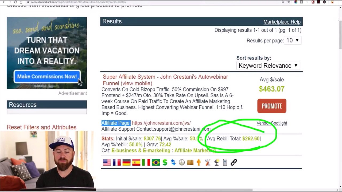
Task: Click the Avg Rebill Total value $262.60
Action: click(251, 139)
